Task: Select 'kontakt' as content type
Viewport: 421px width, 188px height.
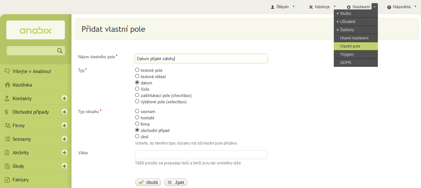Action: [x=137, y=117]
